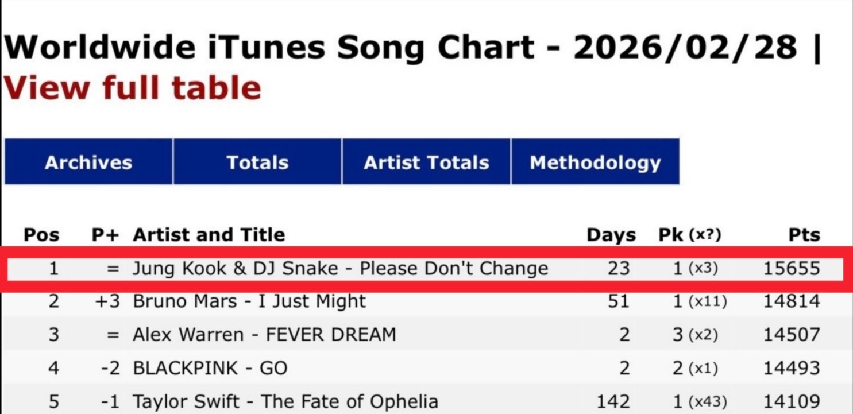Select Jung Kook & DJ Snake song row
The height and width of the screenshot is (414, 853).
340,268
